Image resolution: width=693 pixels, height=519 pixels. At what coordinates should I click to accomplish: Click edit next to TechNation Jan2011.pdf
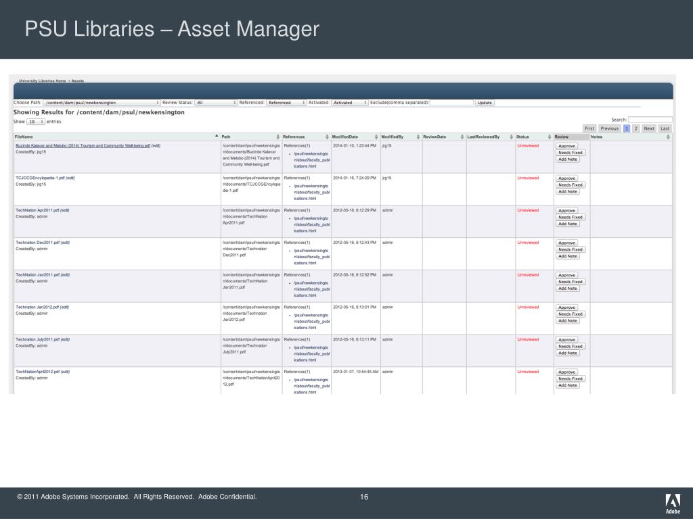pyautogui.click(x=65, y=274)
